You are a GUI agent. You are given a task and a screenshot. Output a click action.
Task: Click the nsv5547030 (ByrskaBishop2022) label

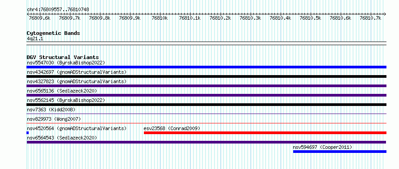coord(66,63)
